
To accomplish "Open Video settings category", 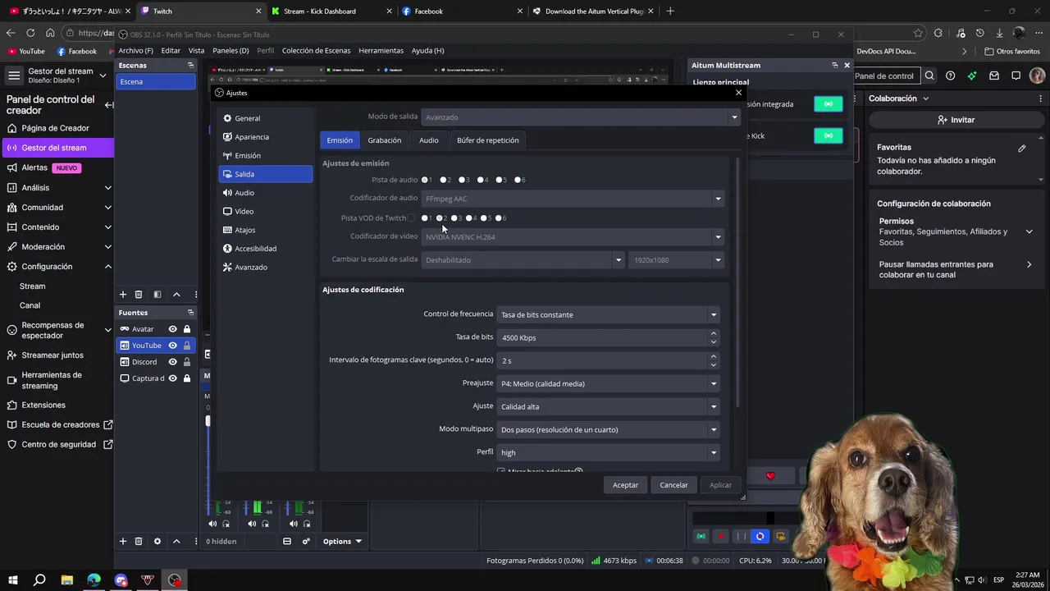I will (x=265, y=211).
